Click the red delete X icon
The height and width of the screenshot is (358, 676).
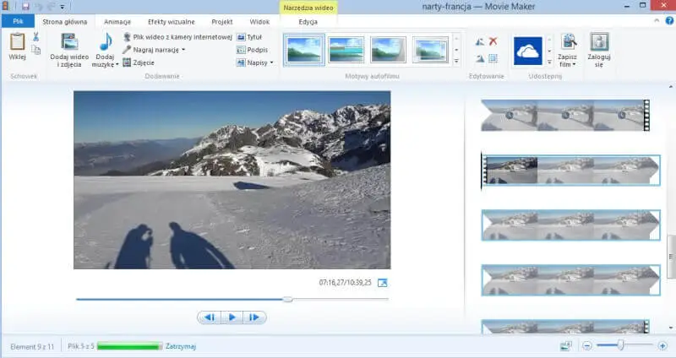pyautogui.click(x=493, y=41)
